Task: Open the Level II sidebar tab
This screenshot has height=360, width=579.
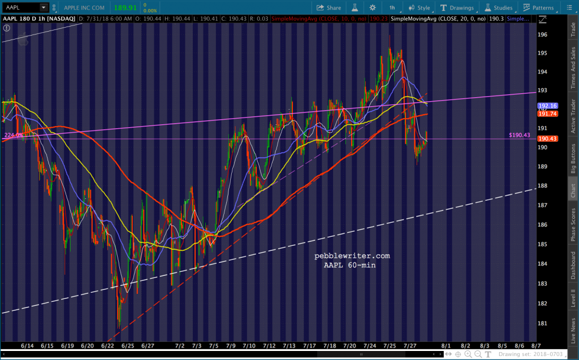Action: pyautogui.click(x=573, y=298)
